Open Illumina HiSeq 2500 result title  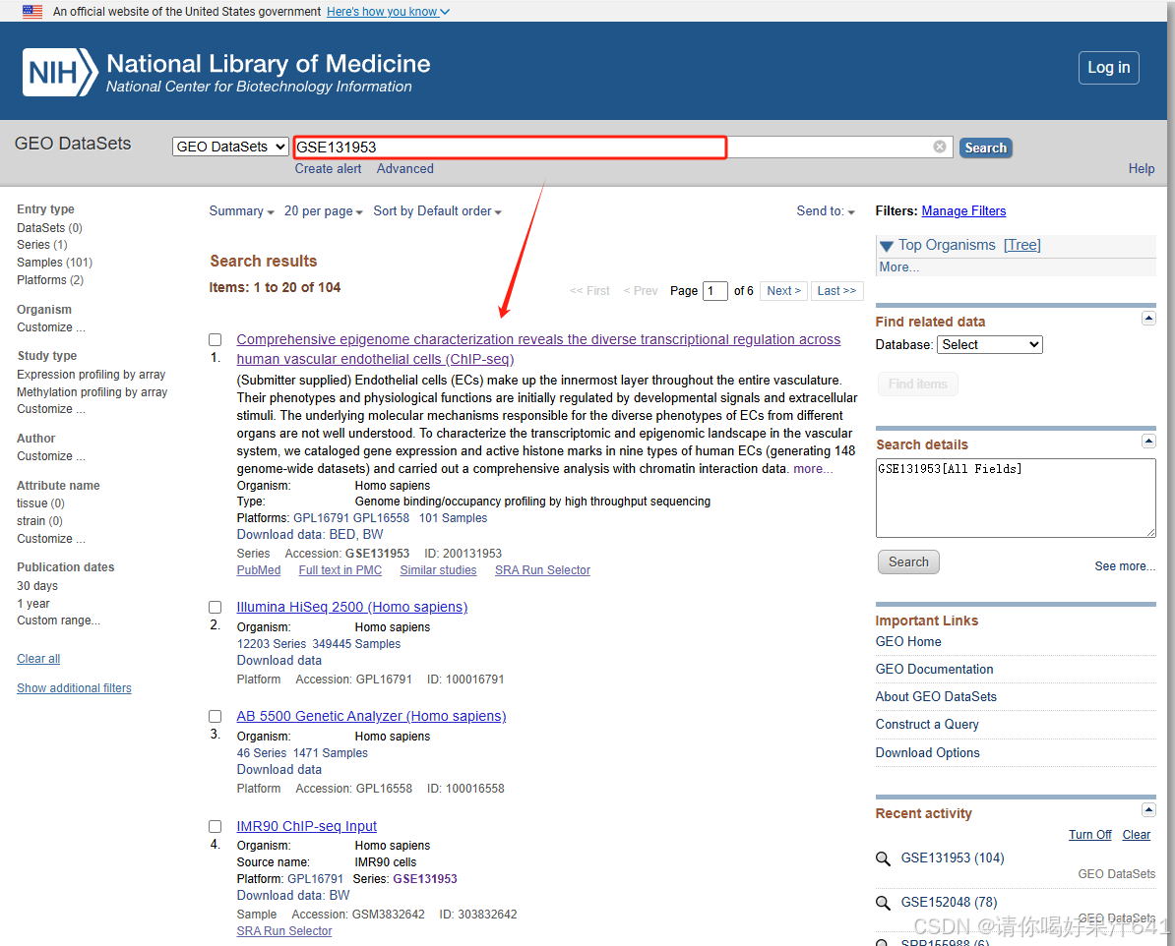(x=352, y=607)
